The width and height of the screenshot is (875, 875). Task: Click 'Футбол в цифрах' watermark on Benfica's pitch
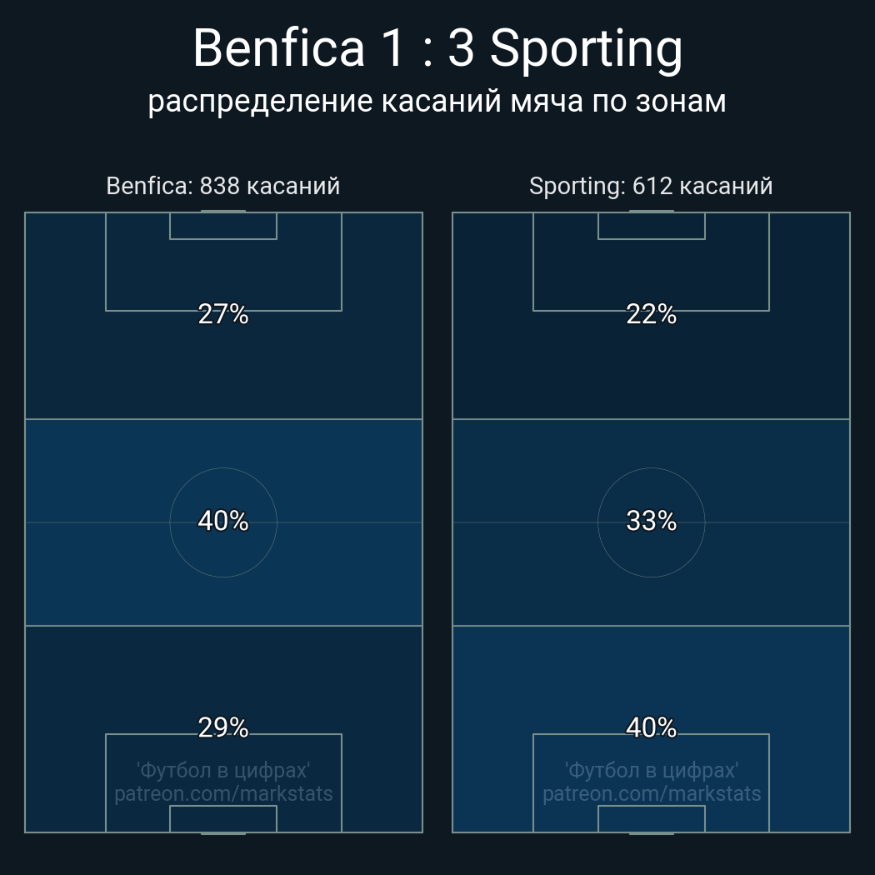[223, 770]
